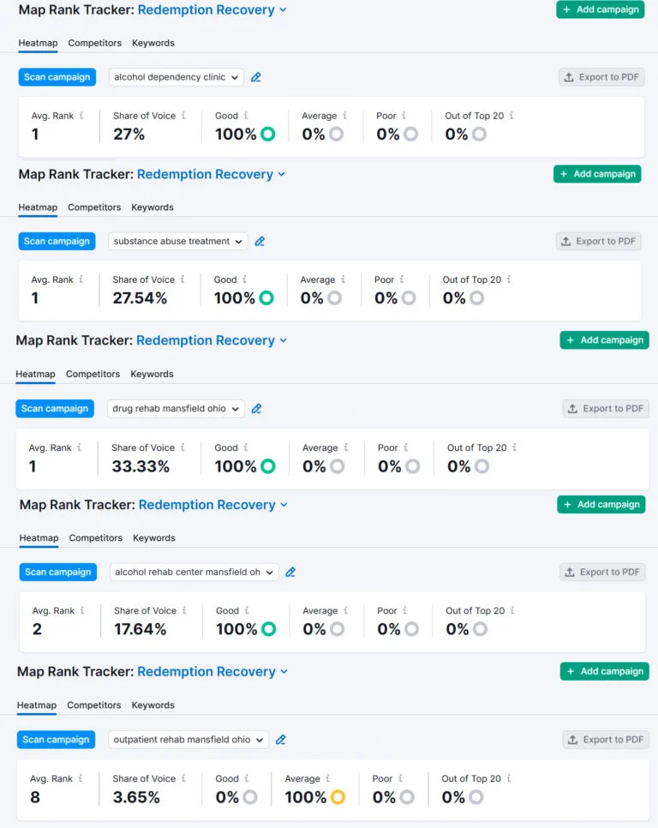This screenshot has width=658, height=828.
Task: Click info icon beside Share of Voice 27%
Action: coord(183,116)
